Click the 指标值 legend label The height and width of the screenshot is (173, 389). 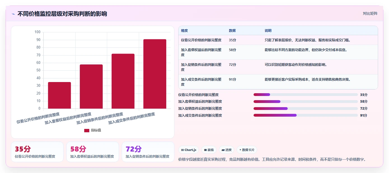tap(96, 130)
